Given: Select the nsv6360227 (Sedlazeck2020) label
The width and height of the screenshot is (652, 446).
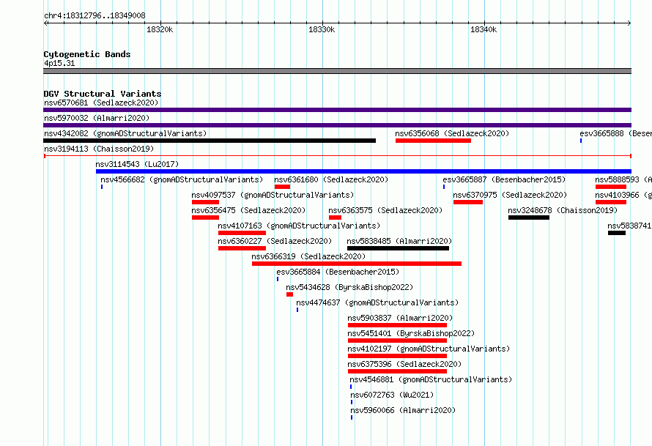Looking at the screenshot, I should point(275,241).
